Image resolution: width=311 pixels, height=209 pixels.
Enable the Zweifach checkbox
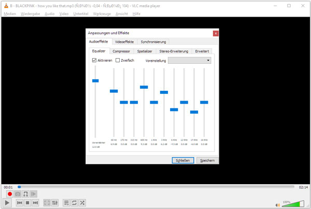(118, 60)
